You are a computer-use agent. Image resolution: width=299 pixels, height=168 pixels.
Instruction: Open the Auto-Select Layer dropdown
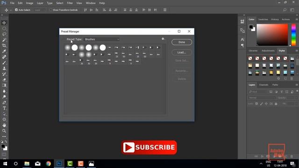[x=39, y=10]
